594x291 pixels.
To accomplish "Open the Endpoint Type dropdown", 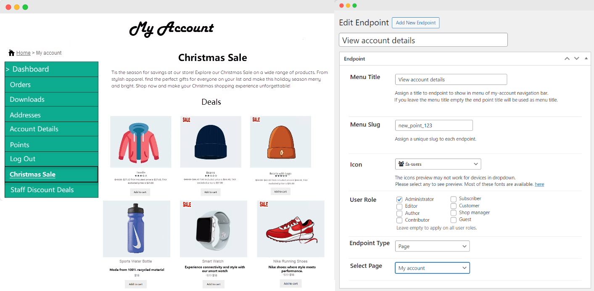I will [x=432, y=246].
